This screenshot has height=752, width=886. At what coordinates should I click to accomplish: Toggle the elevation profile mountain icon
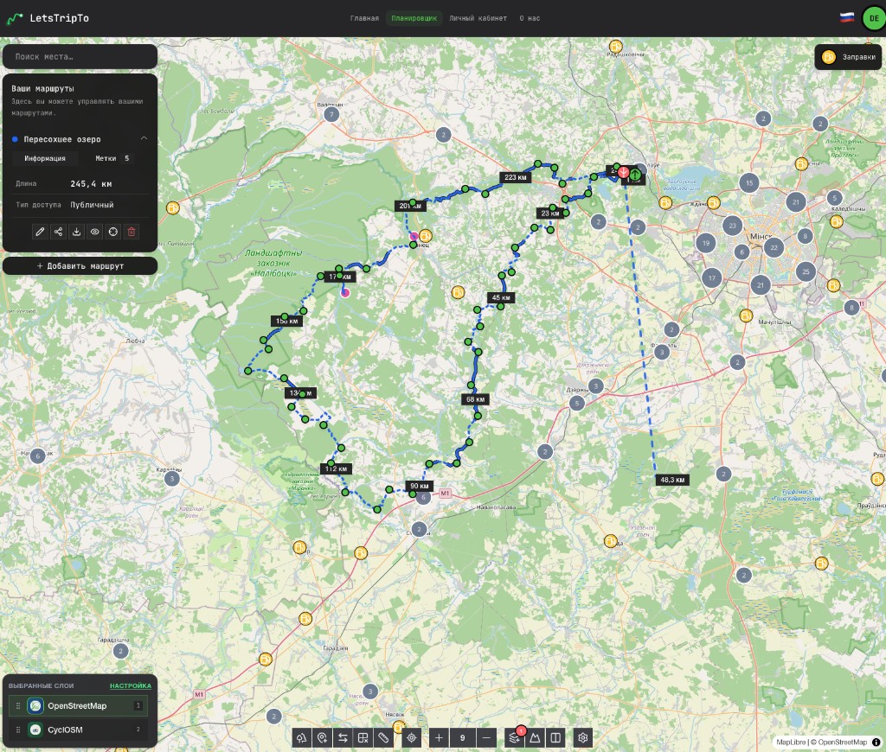click(x=535, y=737)
